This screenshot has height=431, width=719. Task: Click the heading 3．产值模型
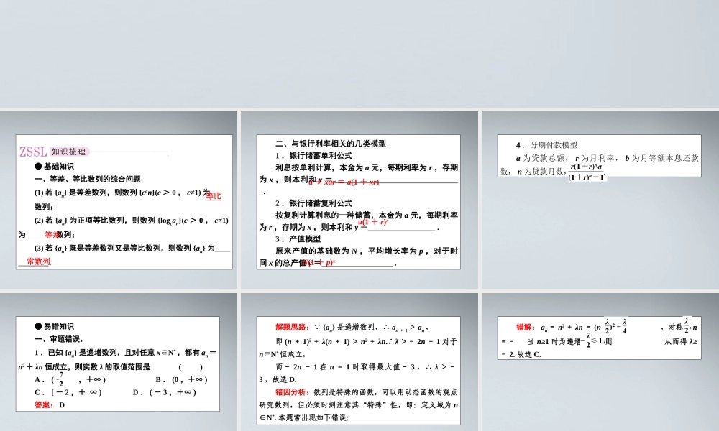298,239
